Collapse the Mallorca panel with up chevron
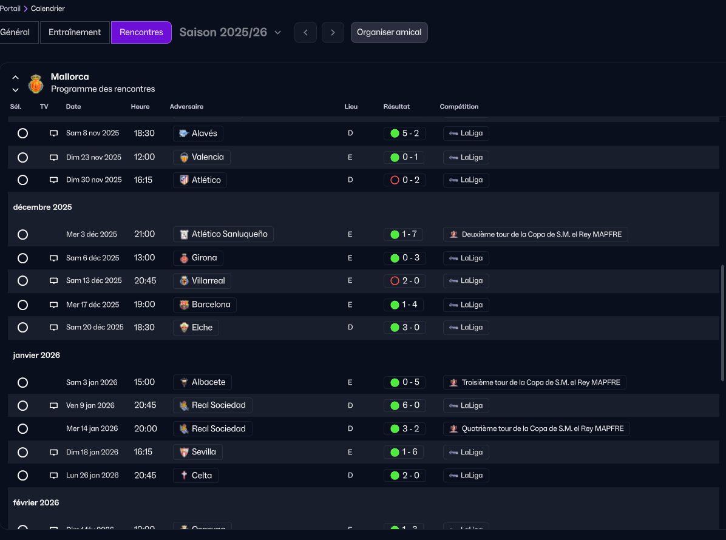This screenshot has height=540, width=726. click(16, 78)
